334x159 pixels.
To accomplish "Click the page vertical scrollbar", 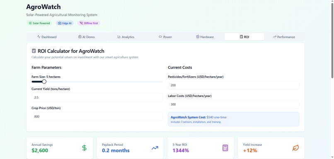I will pos(332,41).
